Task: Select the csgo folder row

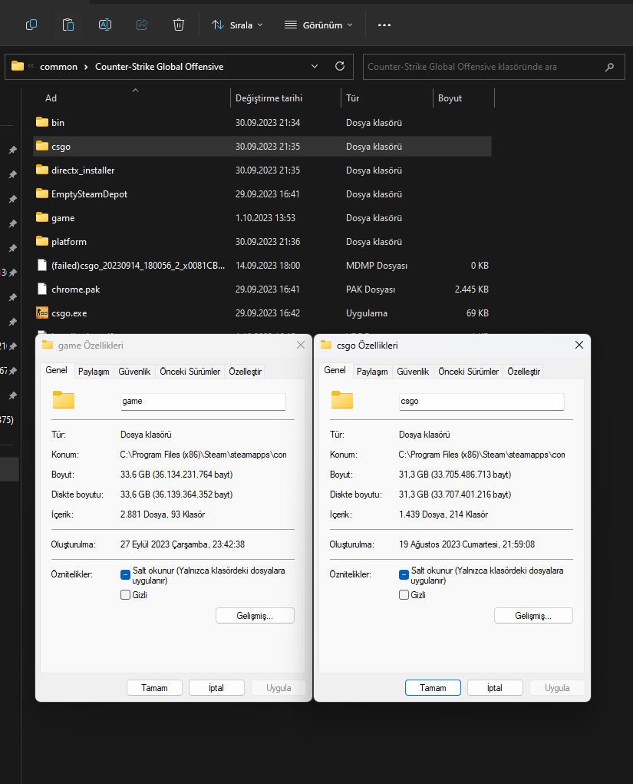Action: [x=262, y=146]
